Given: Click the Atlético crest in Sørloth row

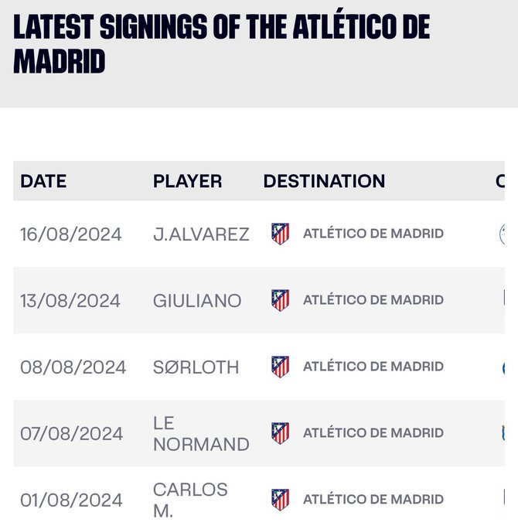Looking at the screenshot, I should tap(280, 367).
